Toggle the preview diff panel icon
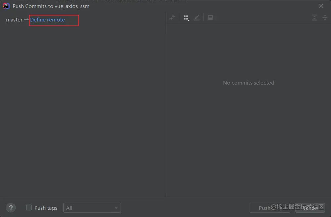 pyautogui.click(x=210, y=18)
